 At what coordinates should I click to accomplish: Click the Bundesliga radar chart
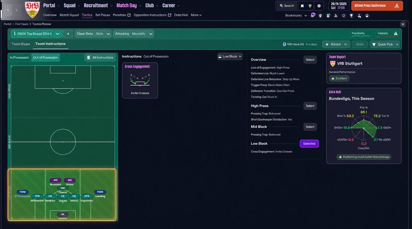pos(364,128)
